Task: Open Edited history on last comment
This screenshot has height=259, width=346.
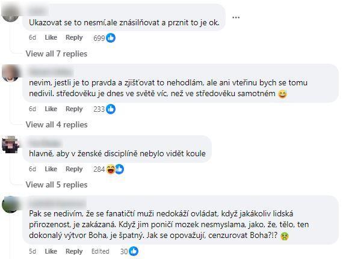Action: (x=100, y=251)
